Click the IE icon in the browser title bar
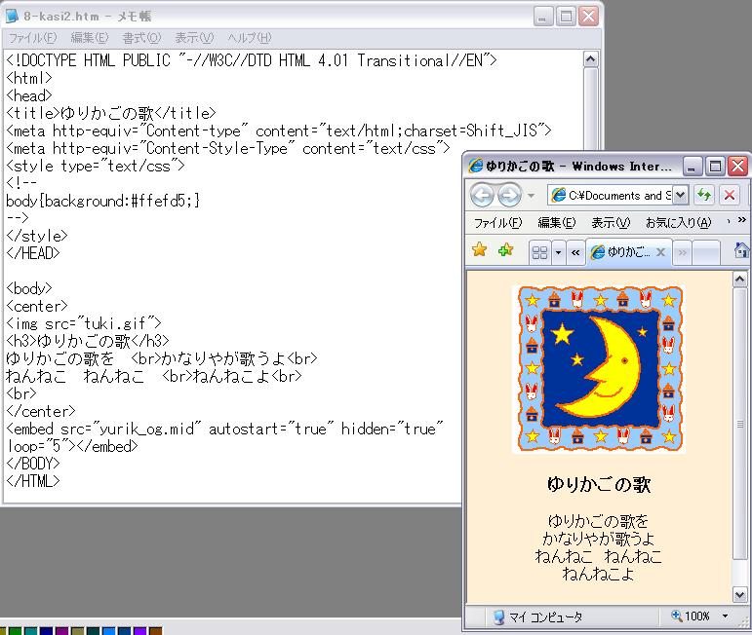The width and height of the screenshot is (752, 635). [475, 166]
